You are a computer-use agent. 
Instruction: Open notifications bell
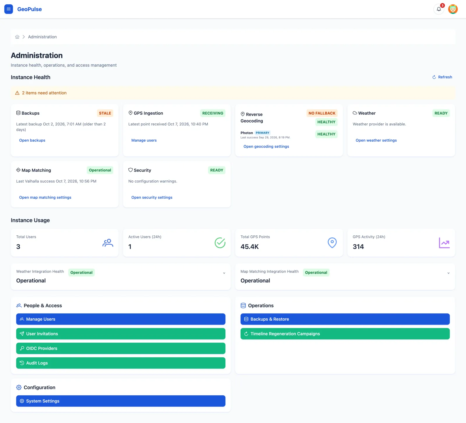click(439, 9)
